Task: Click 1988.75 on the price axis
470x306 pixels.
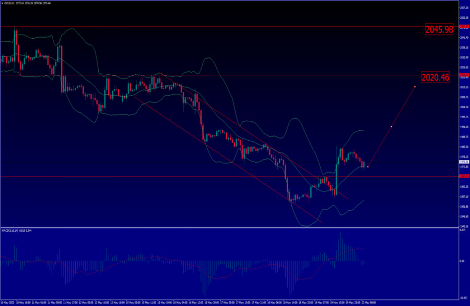Action: (464, 137)
